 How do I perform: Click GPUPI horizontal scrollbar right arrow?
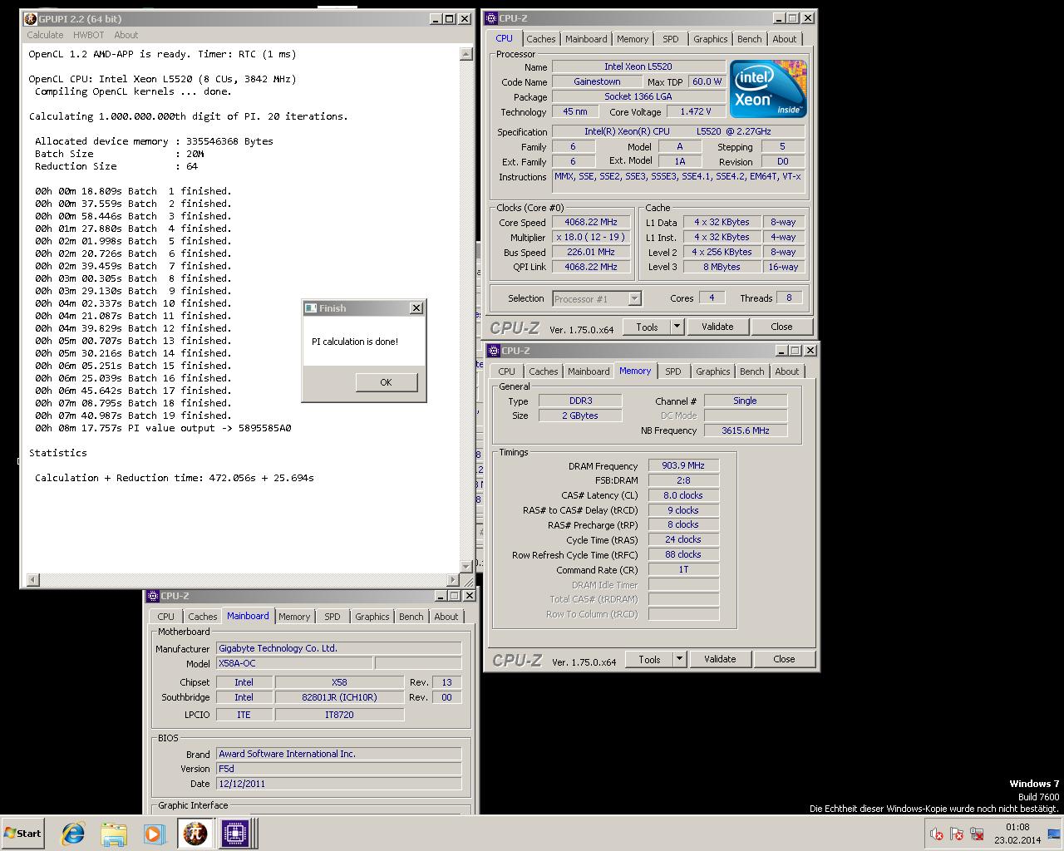453,579
